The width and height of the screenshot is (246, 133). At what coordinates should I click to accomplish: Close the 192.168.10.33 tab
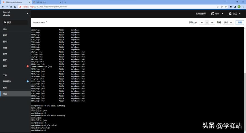point(60,2)
